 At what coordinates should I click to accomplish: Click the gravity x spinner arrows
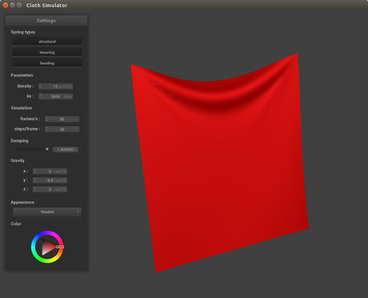pos(34,171)
